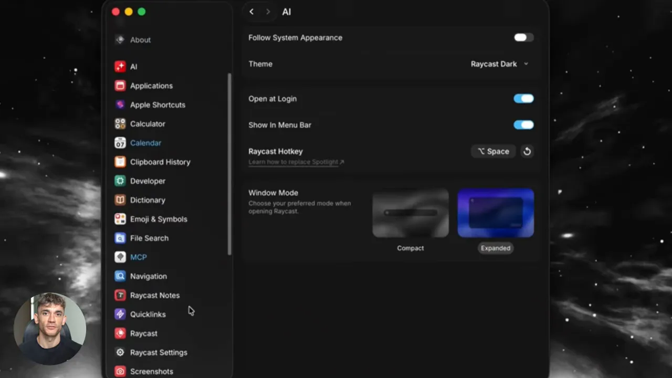The image size is (672, 378).
Task: Open the Raycast Notes icon
Action: (120, 295)
